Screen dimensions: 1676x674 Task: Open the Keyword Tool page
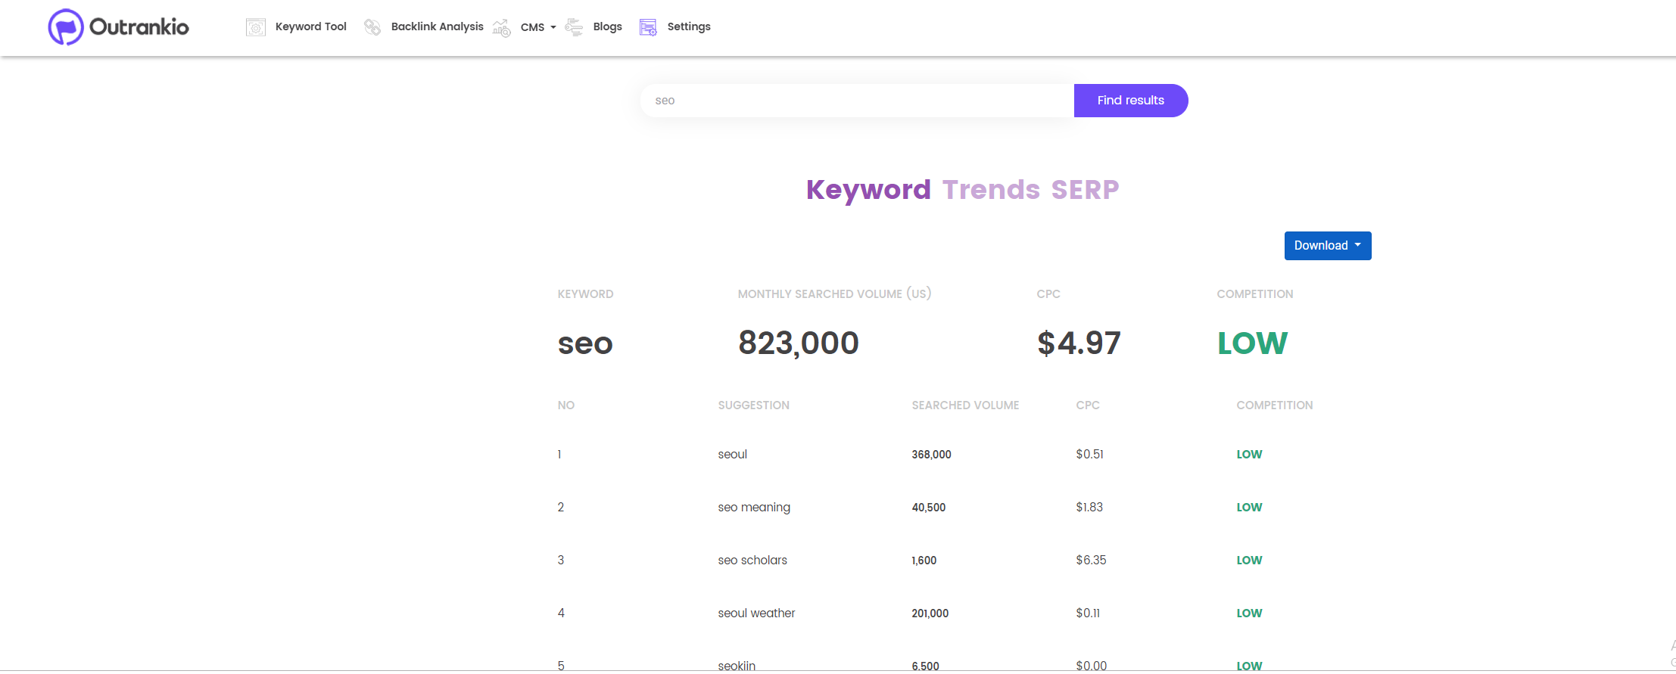311,26
